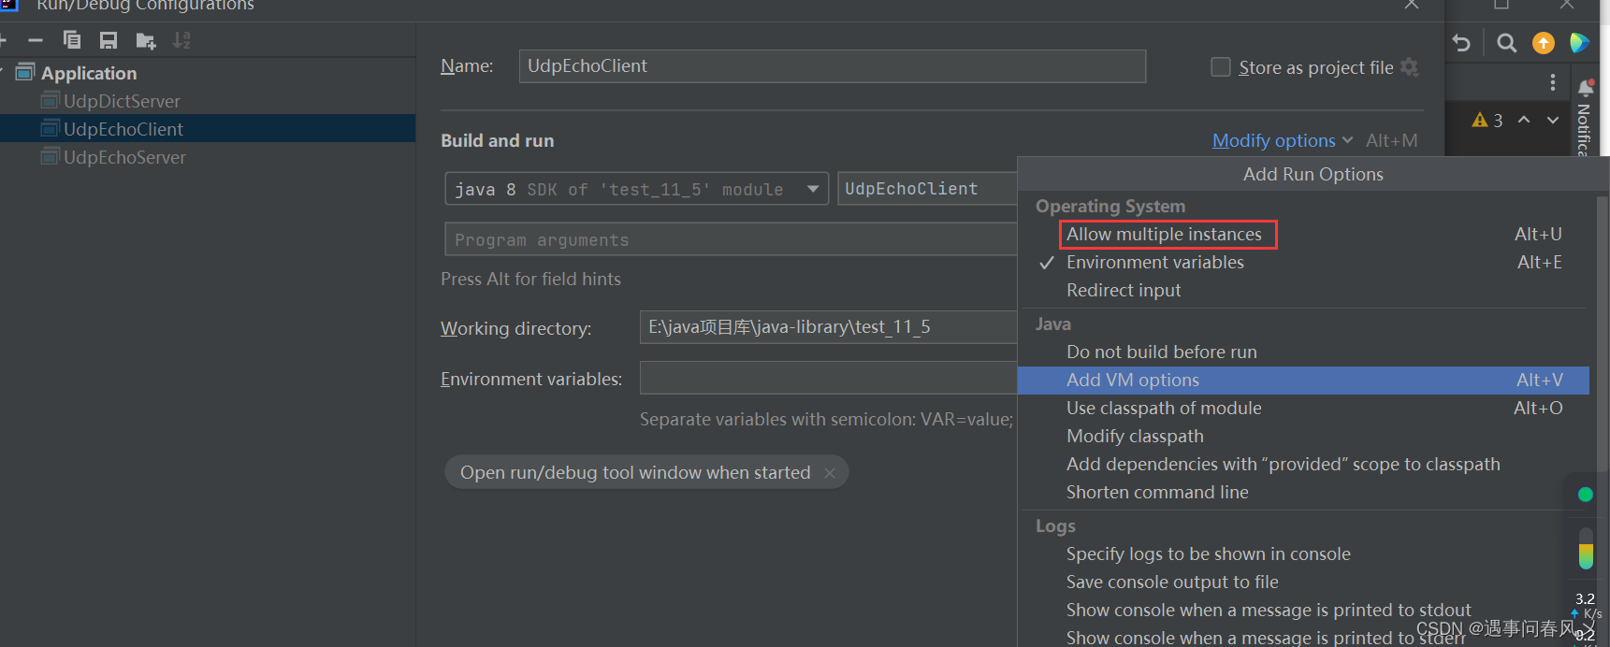The image size is (1610, 647).
Task: Open Notifications bell in the side bar
Action: (1586, 88)
